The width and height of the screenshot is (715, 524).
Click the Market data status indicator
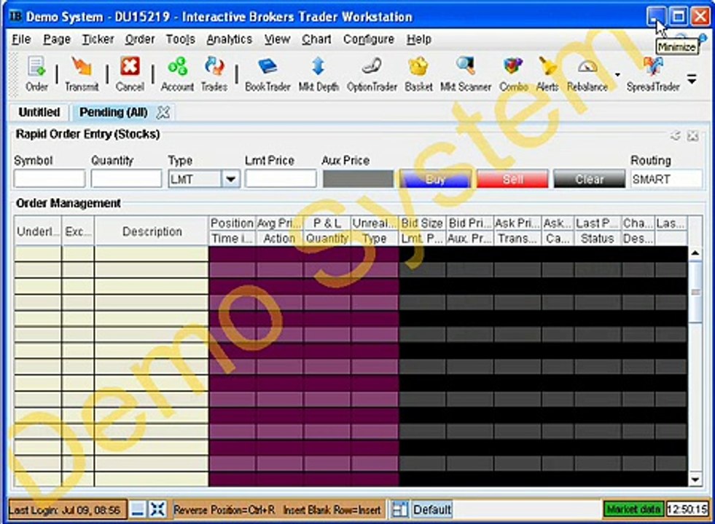(633, 509)
